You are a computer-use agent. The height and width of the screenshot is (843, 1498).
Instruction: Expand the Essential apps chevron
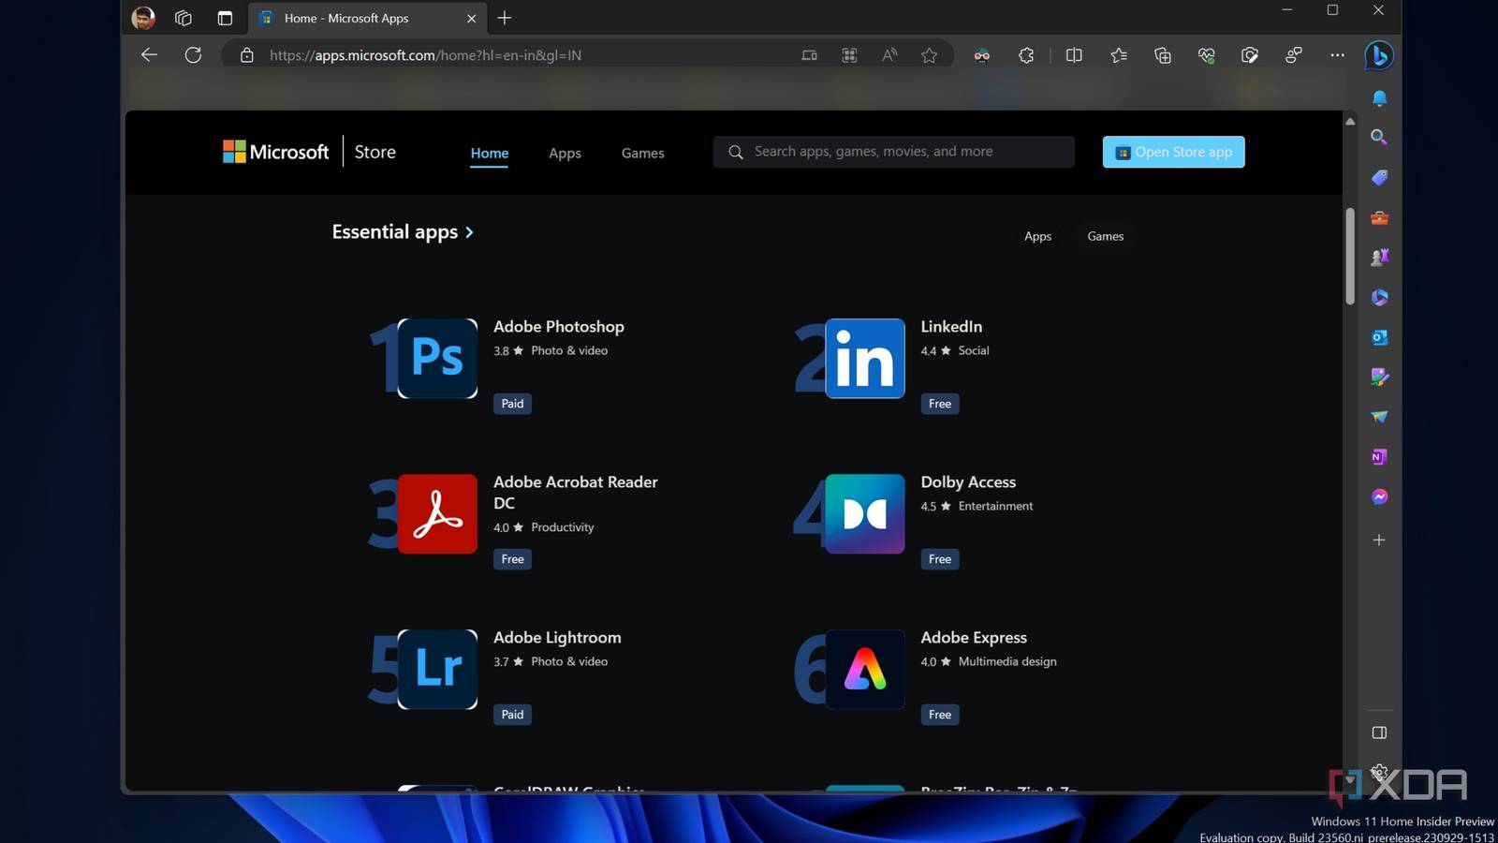(469, 232)
